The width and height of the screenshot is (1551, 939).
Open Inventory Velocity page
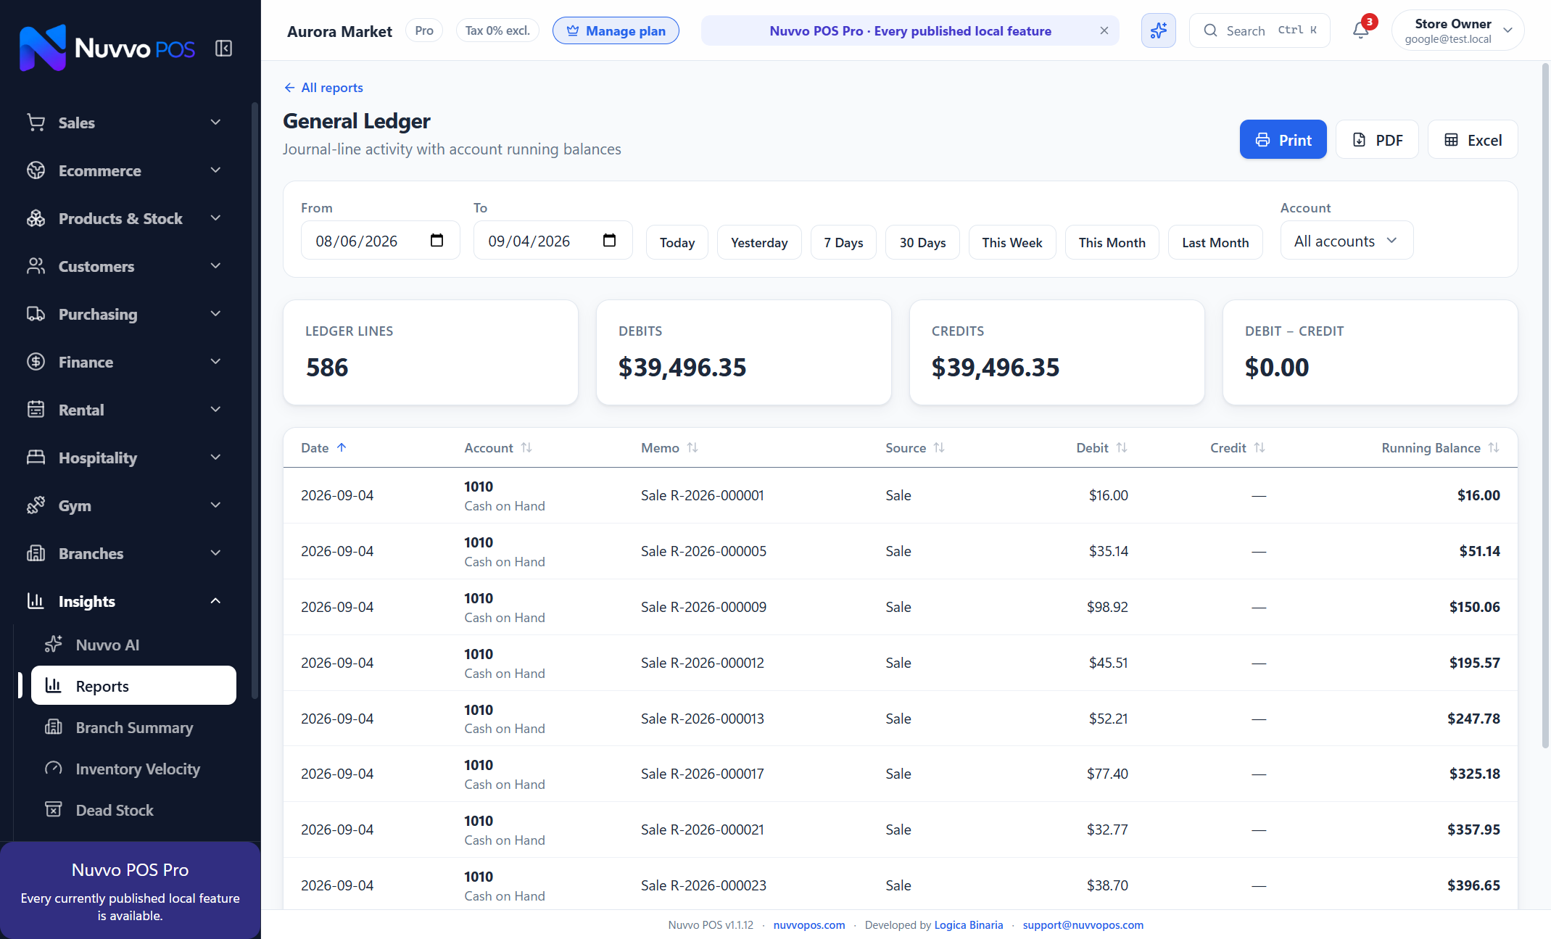point(133,769)
